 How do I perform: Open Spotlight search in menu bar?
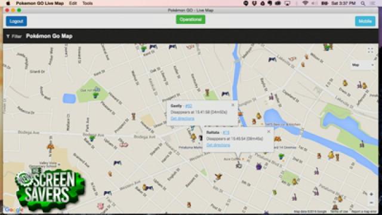[x=363, y=3]
